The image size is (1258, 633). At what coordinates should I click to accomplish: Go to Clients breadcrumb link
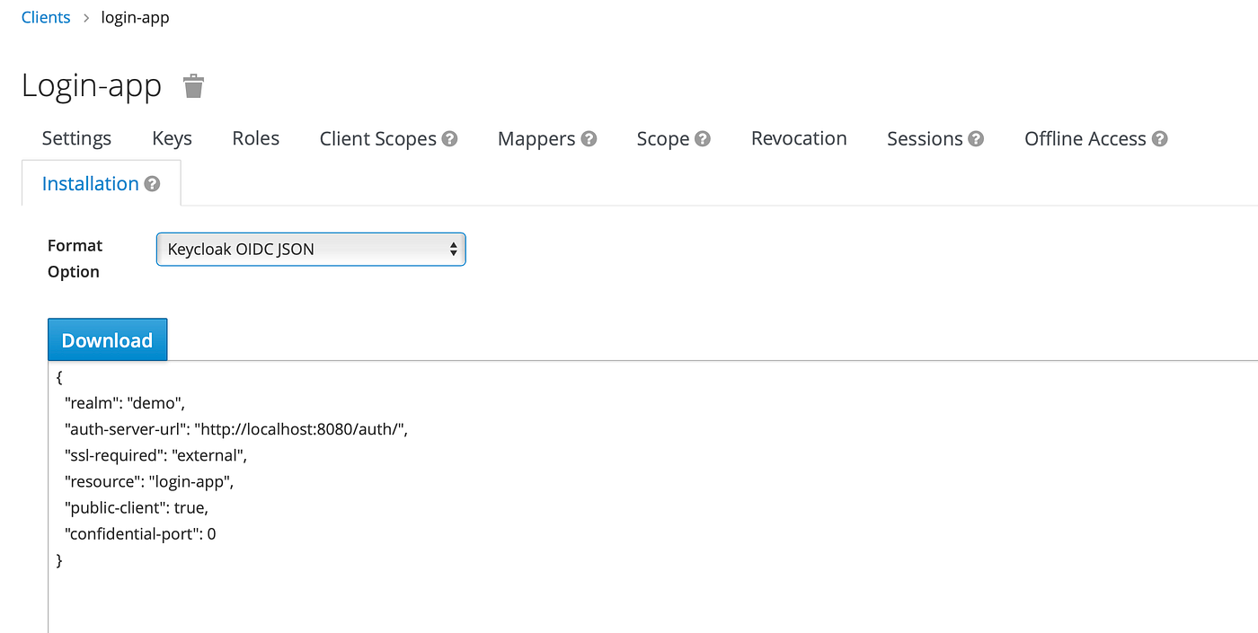[46, 17]
